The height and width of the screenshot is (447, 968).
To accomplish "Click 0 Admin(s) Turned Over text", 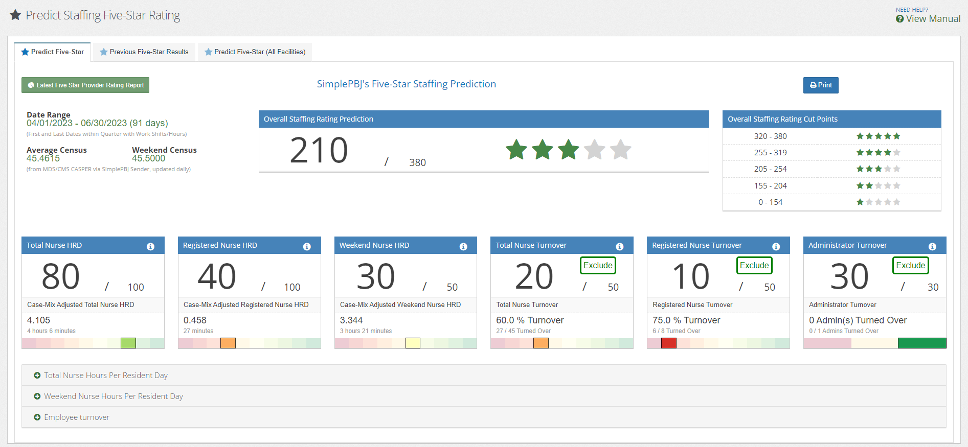I will coord(858,320).
